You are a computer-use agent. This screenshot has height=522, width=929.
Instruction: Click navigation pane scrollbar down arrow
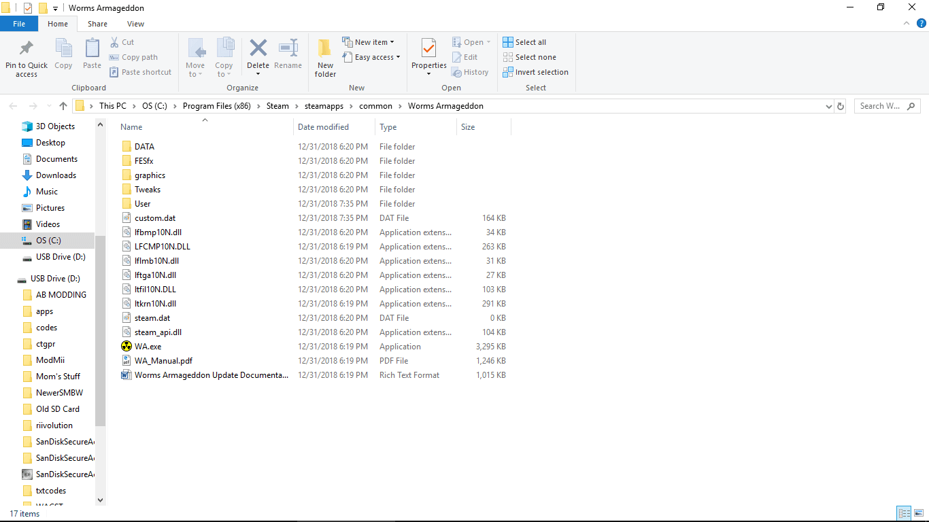point(101,500)
